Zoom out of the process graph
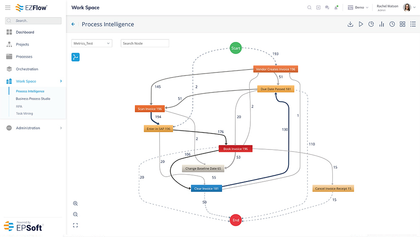The width and height of the screenshot is (420, 237). point(75,214)
